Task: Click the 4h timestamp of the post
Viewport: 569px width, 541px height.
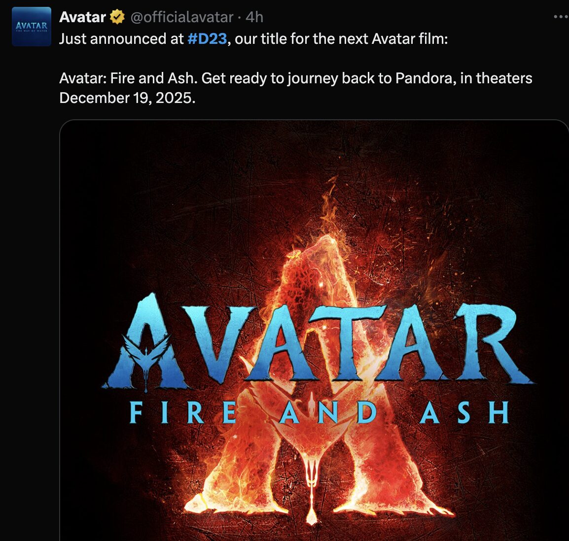Action: point(254,17)
